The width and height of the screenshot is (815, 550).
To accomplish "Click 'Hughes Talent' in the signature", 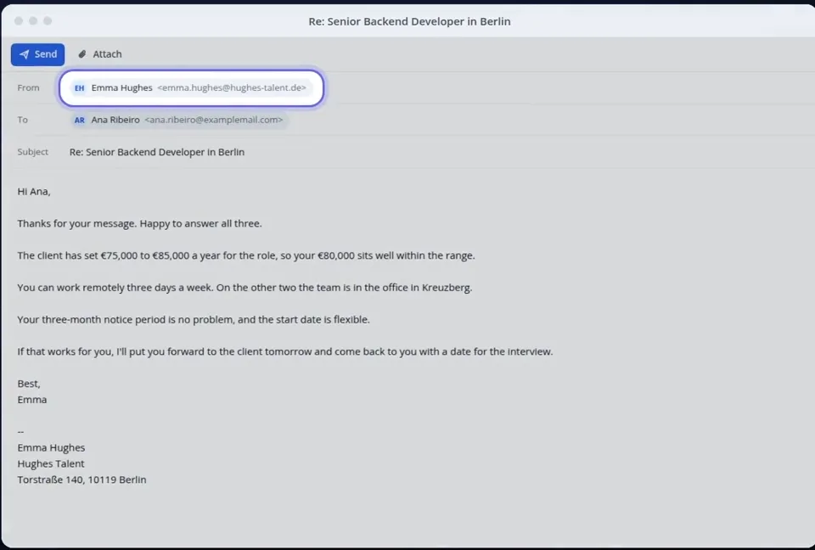I will click(x=51, y=463).
